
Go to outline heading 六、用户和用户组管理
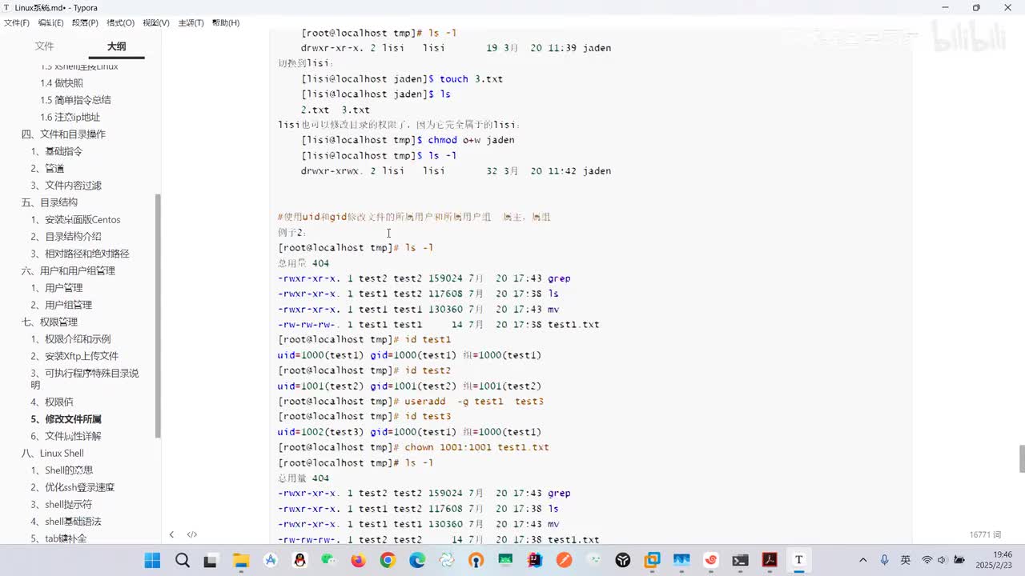click(68, 270)
